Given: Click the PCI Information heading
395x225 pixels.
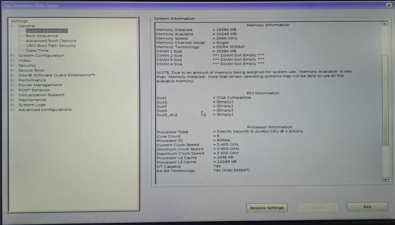Looking at the screenshot, I should point(263,93).
